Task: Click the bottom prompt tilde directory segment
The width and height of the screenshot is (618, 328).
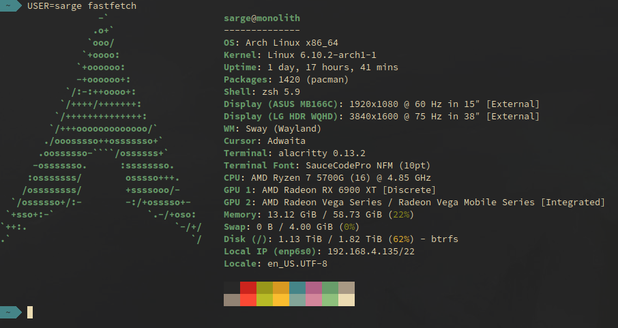Action: tap(8, 312)
